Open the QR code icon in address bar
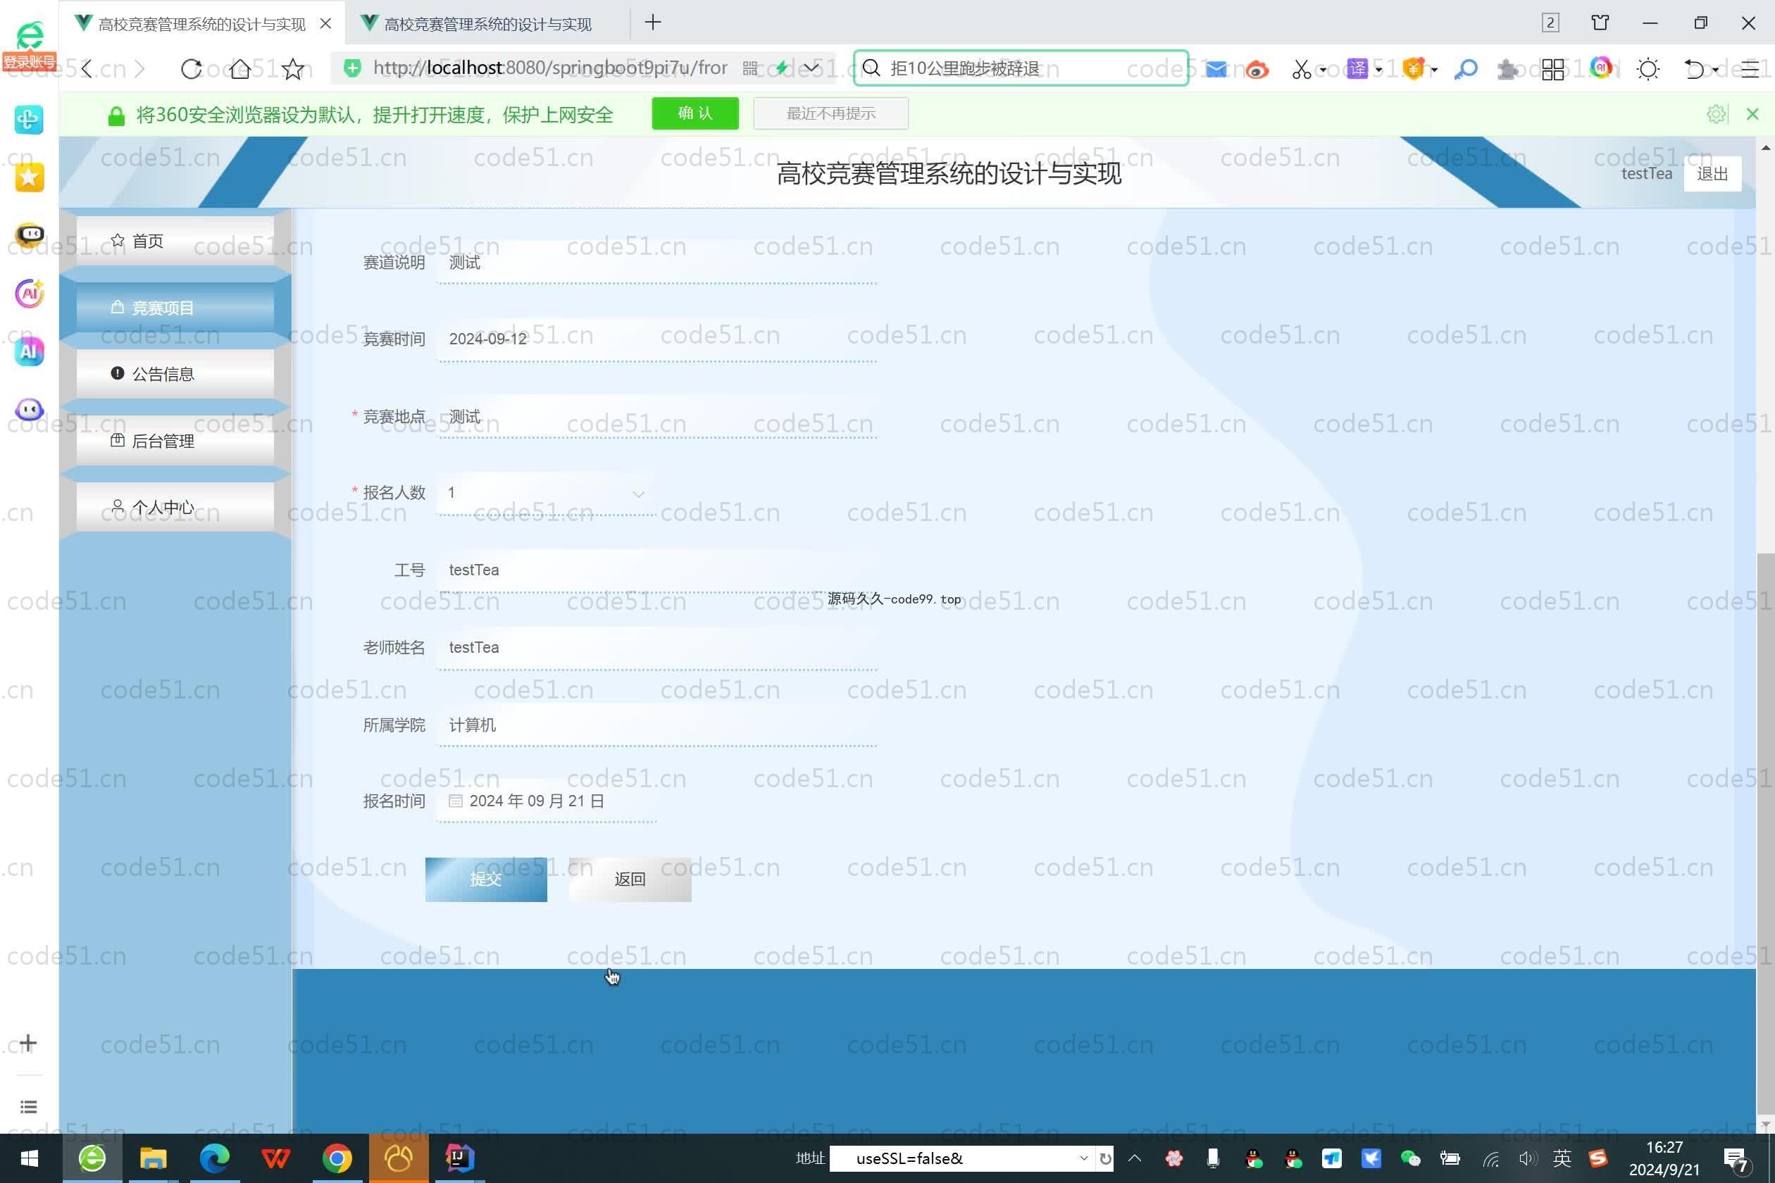The width and height of the screenshot is (1775, 1183). (749, 69)
